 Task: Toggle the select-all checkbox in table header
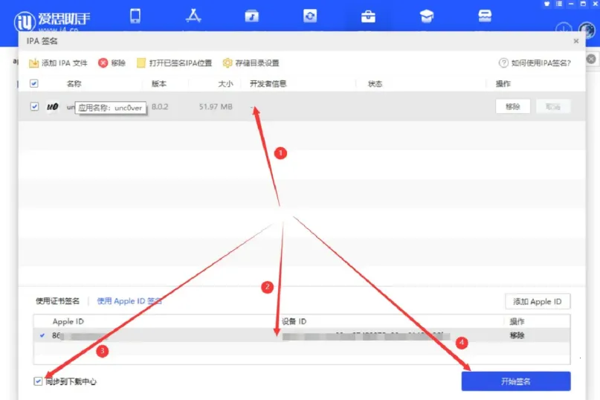click(34, 83)
